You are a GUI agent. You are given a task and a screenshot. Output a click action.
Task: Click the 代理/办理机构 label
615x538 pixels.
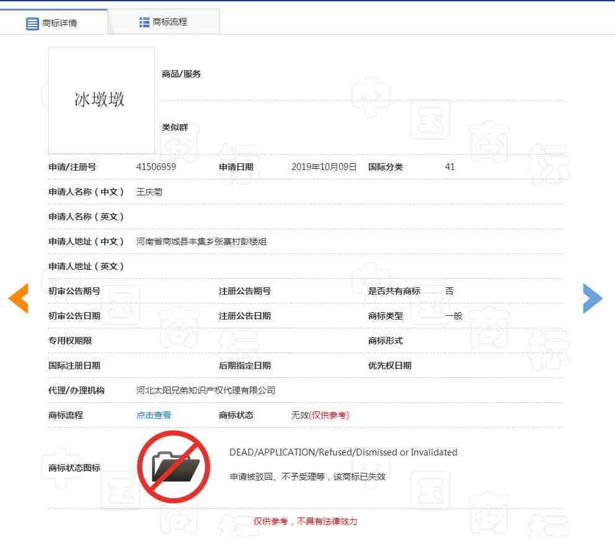(x=76, y=390)
